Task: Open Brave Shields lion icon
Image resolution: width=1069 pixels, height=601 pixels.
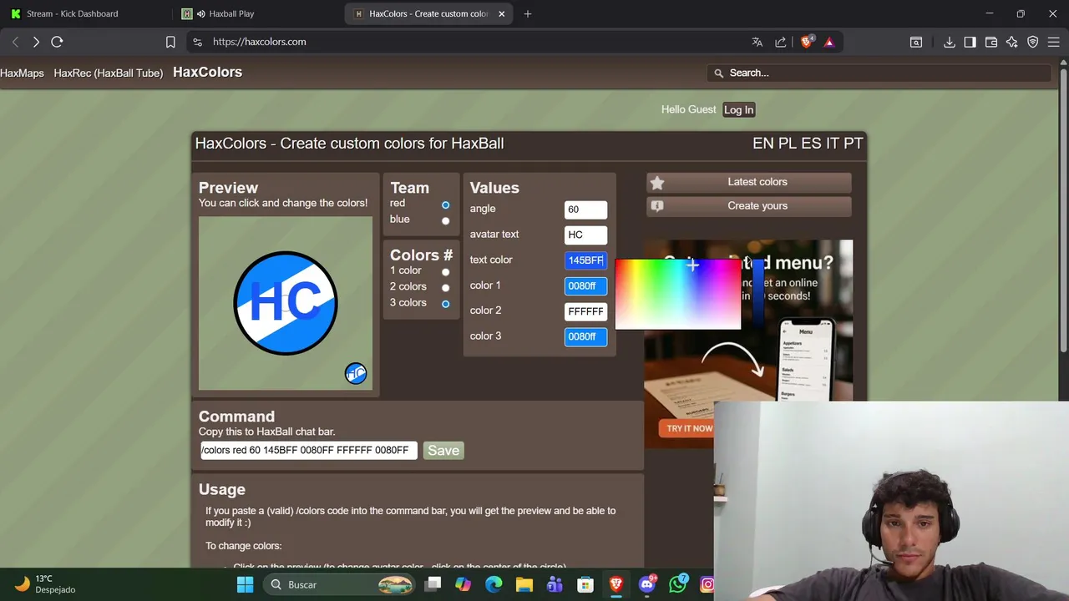Action: pos(807,42)
